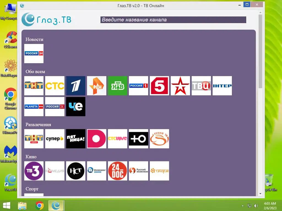
Task: Open the Пятница! channel tile
Action: coord(76,139)
